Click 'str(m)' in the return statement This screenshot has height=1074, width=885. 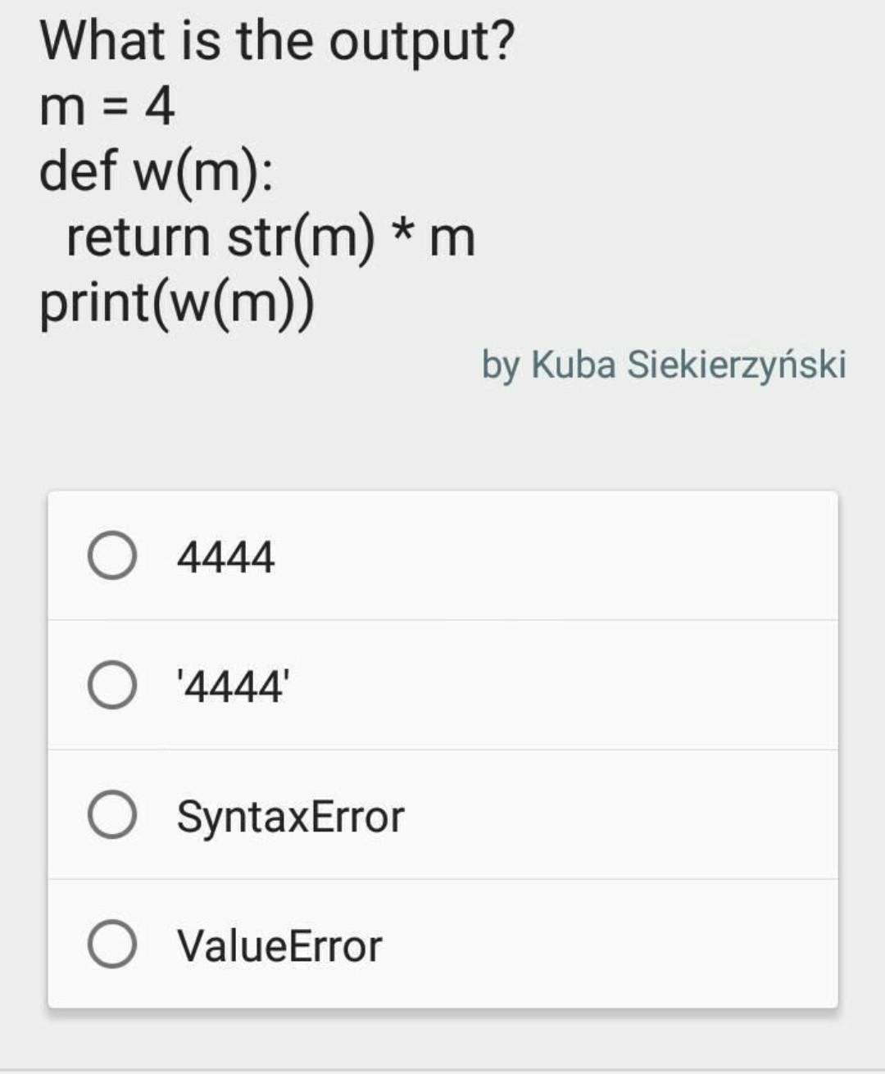301,238
